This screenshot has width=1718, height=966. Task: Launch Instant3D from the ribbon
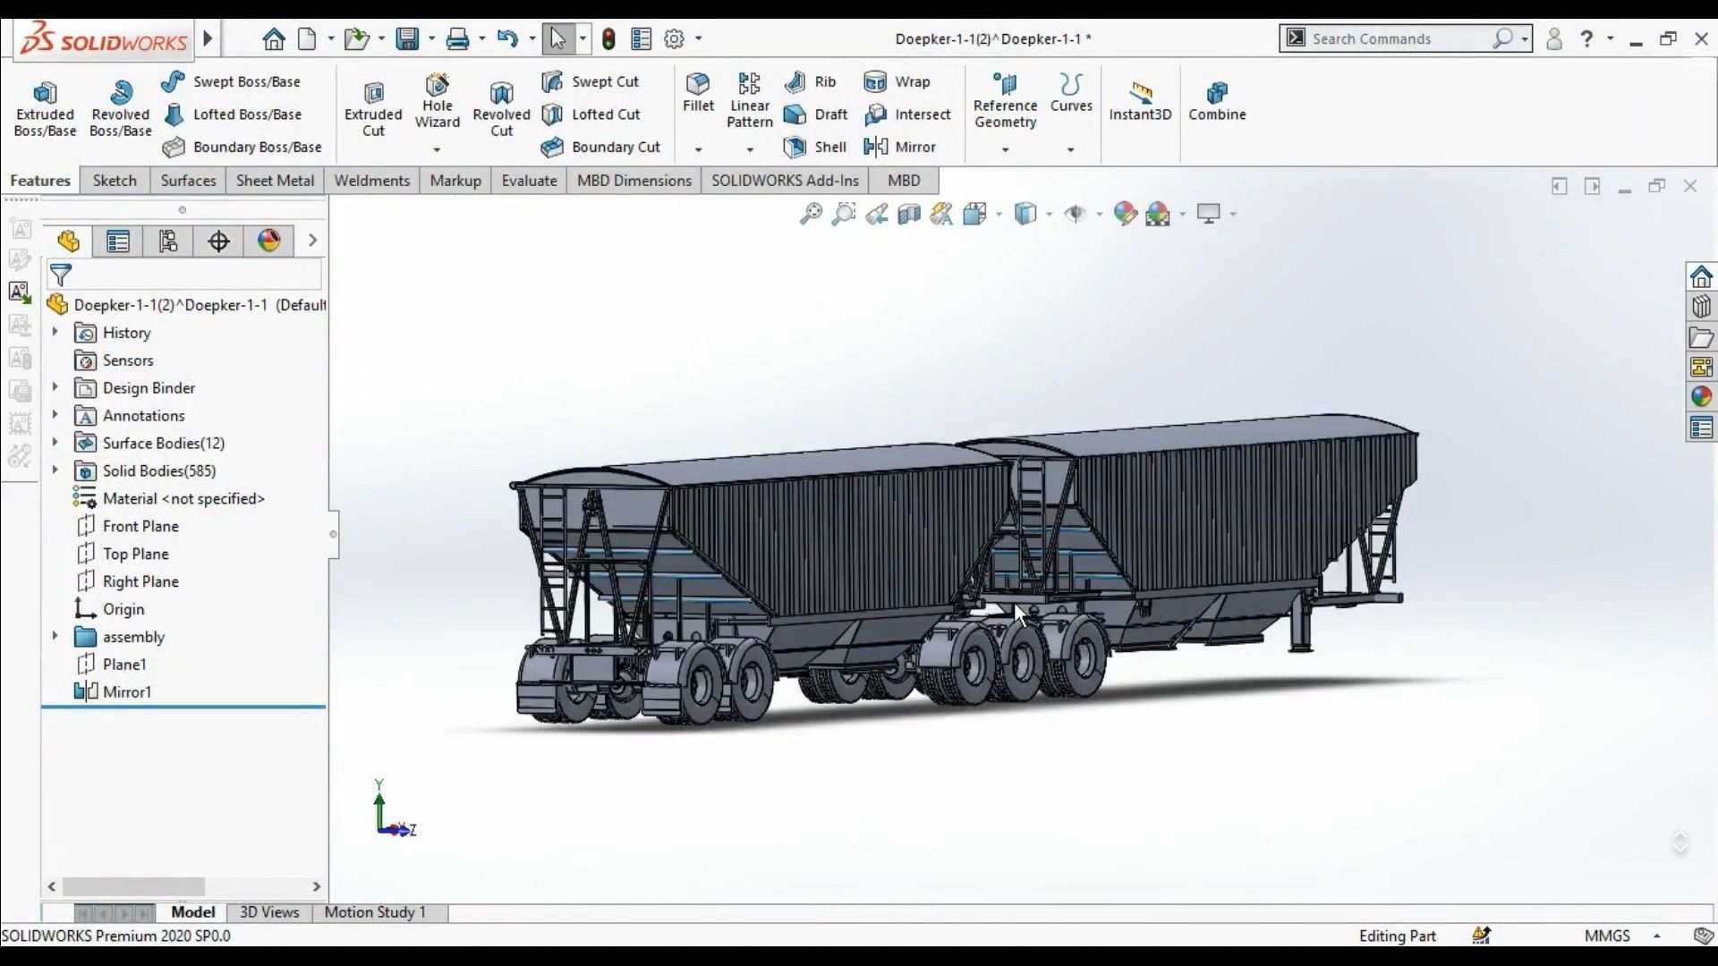(1139, 101)
